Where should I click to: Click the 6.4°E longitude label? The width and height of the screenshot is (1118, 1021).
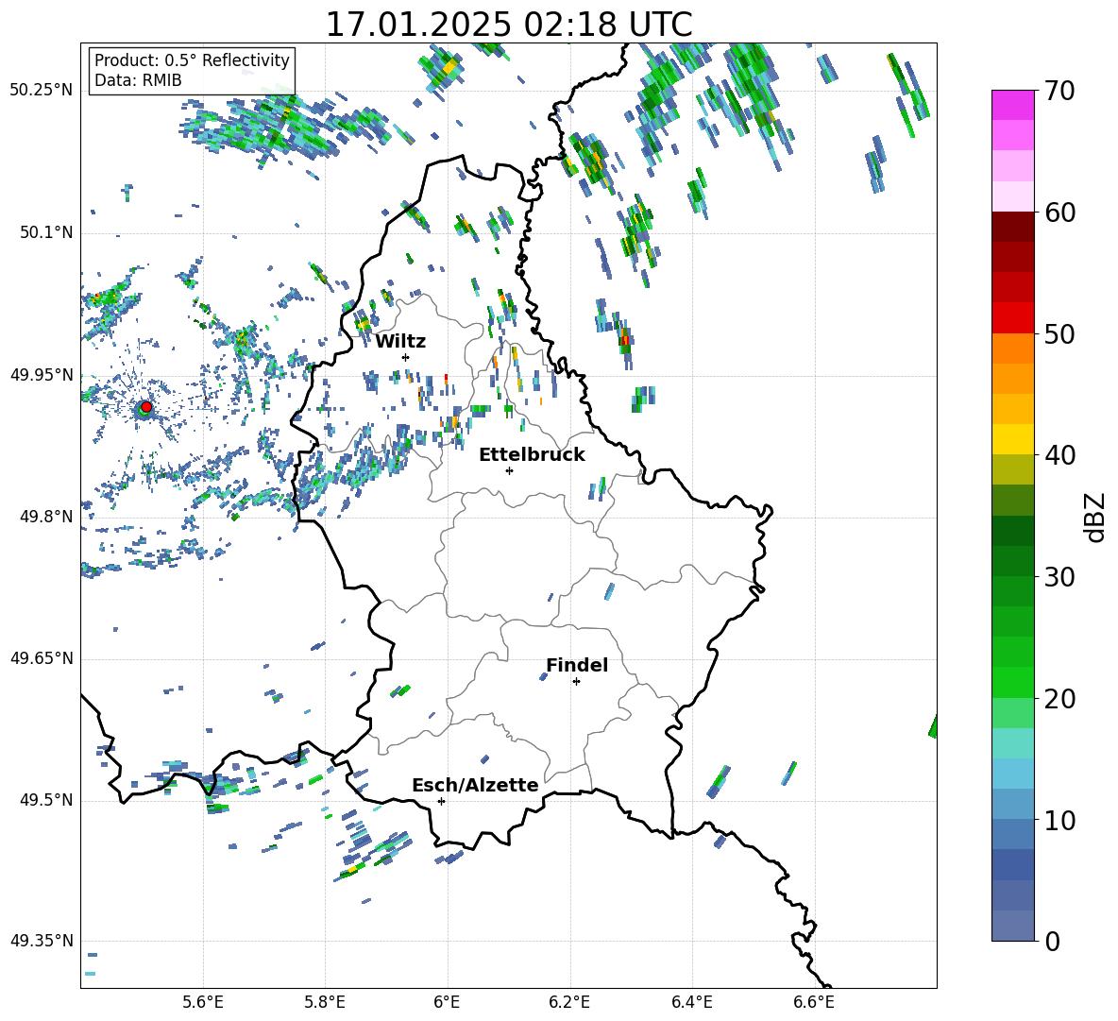(691, 1002)
